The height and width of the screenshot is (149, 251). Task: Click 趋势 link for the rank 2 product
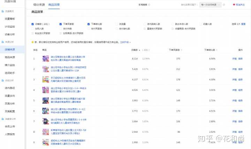click(241, 69)
